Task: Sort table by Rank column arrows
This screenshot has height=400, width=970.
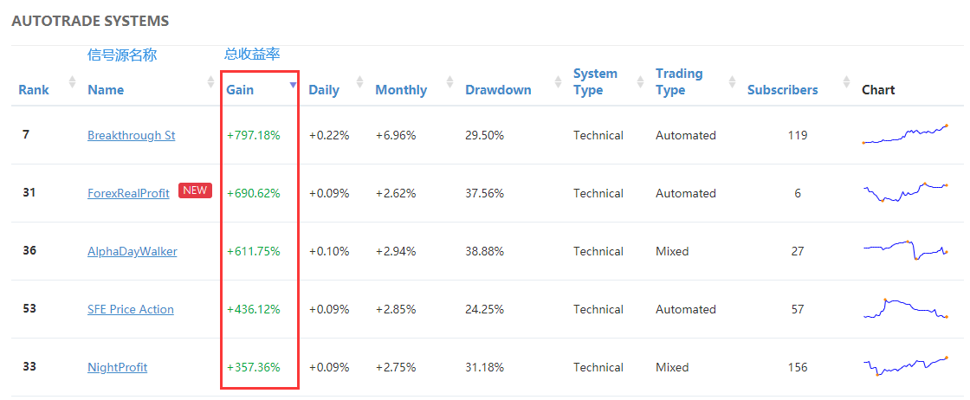Action: (72, 81)
